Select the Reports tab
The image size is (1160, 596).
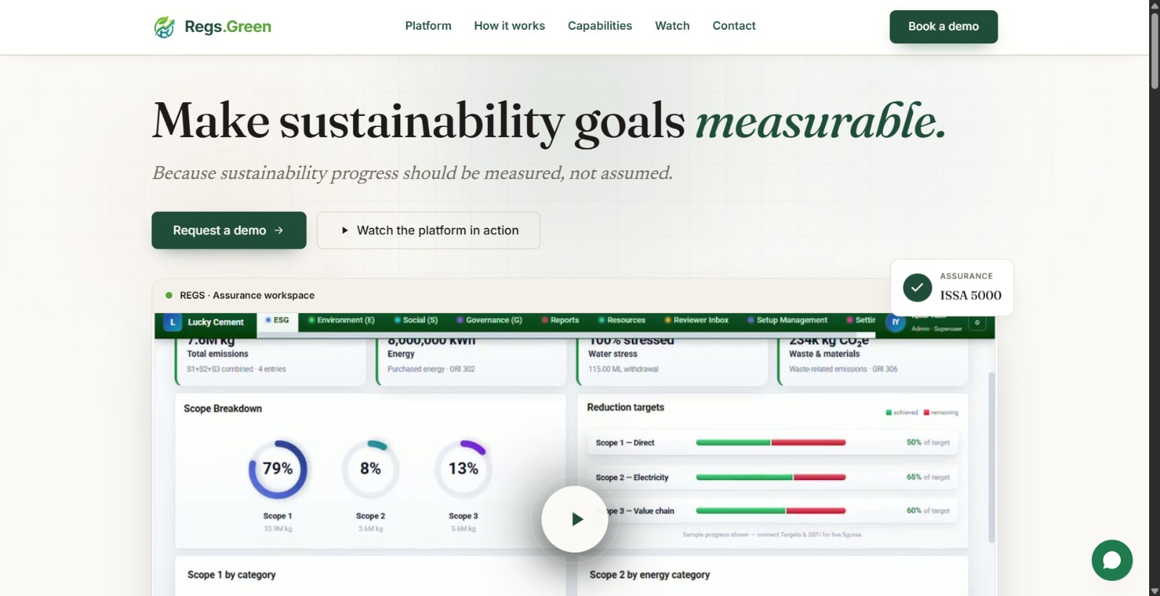pyautogui.click(x=560, y=320)
